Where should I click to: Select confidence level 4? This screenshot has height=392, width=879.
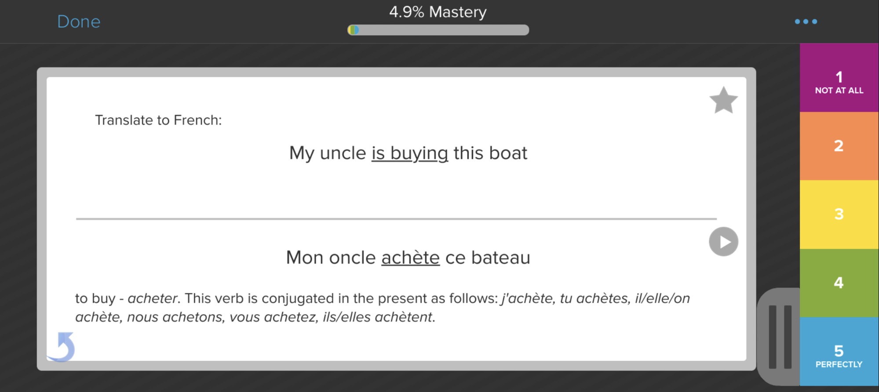(x=838, y=283)
